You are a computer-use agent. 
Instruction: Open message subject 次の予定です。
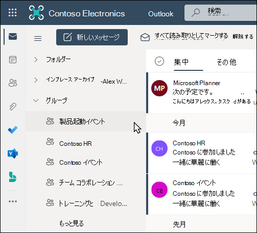coord(193,92)
